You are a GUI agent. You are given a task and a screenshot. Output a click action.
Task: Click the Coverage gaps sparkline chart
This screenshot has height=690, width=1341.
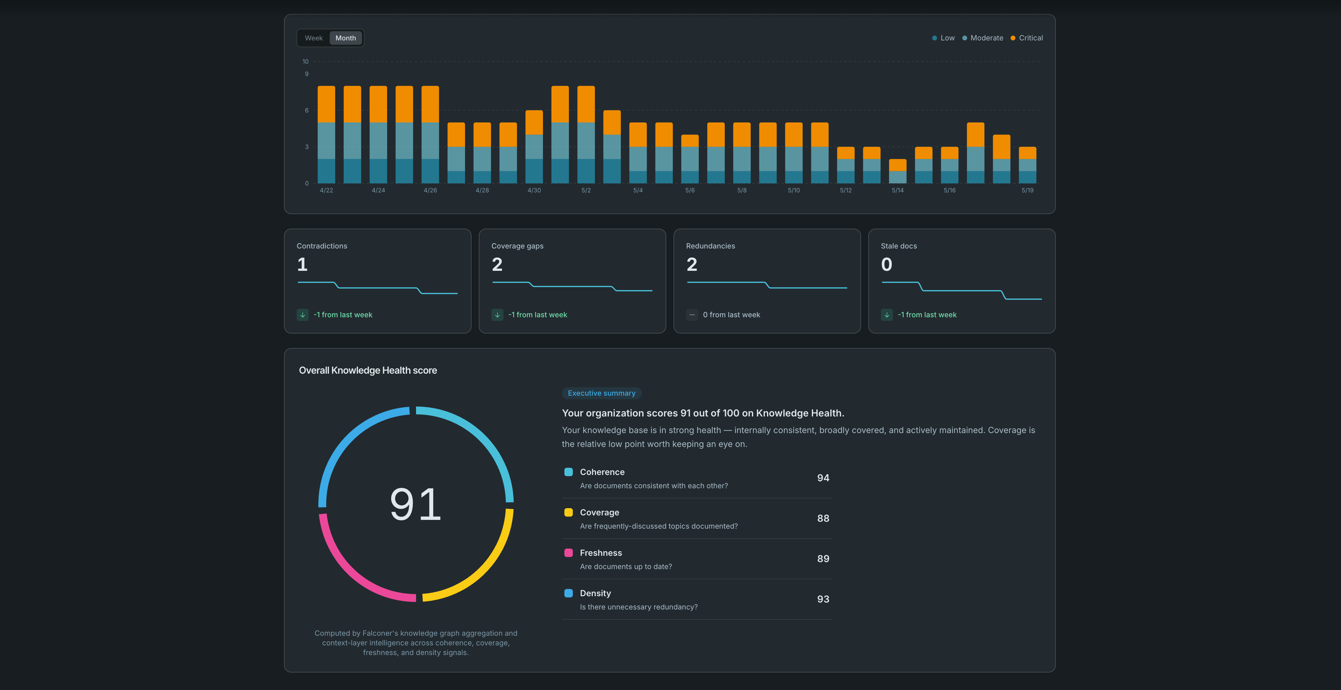(572, 286)
